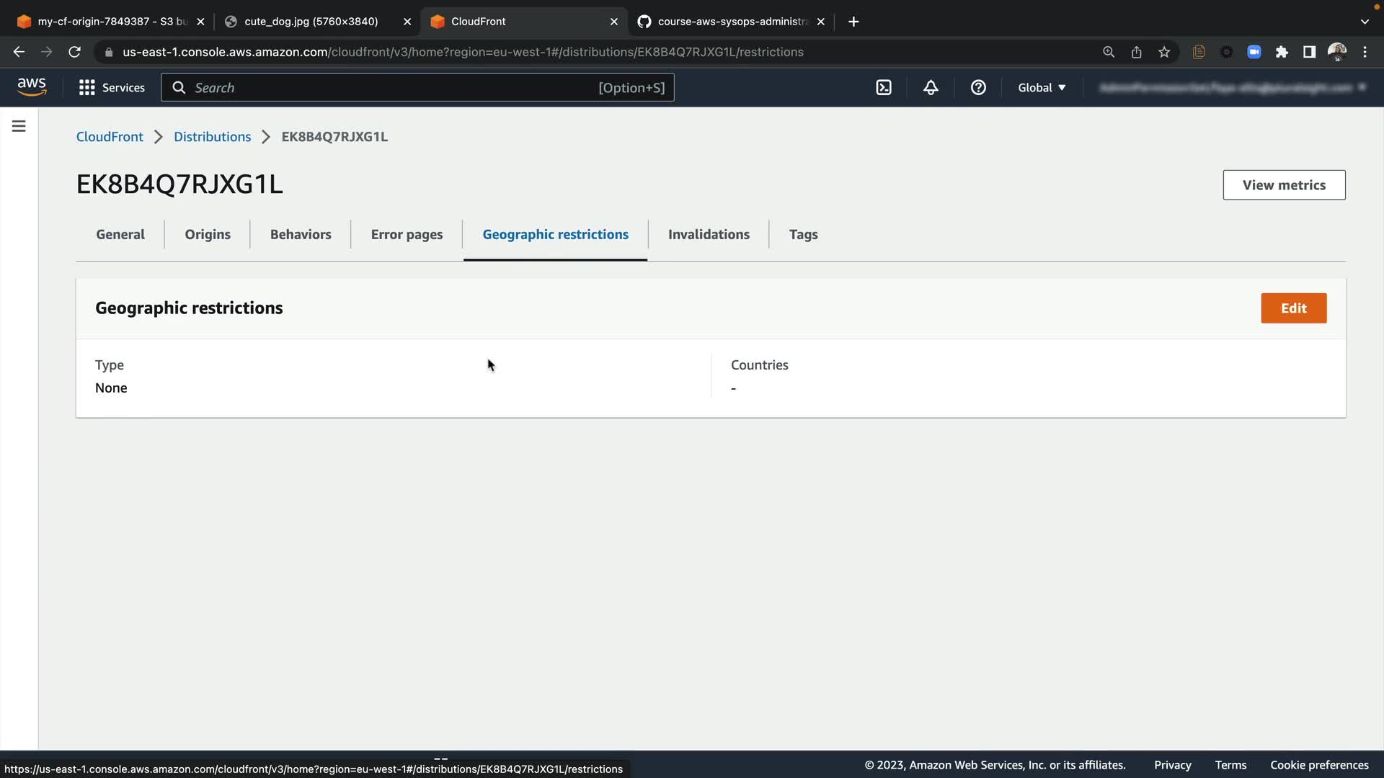Click the AWS logo home icon

click(32, 86)
